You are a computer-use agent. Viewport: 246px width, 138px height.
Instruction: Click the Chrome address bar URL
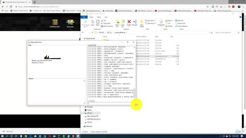pos(38,7)
